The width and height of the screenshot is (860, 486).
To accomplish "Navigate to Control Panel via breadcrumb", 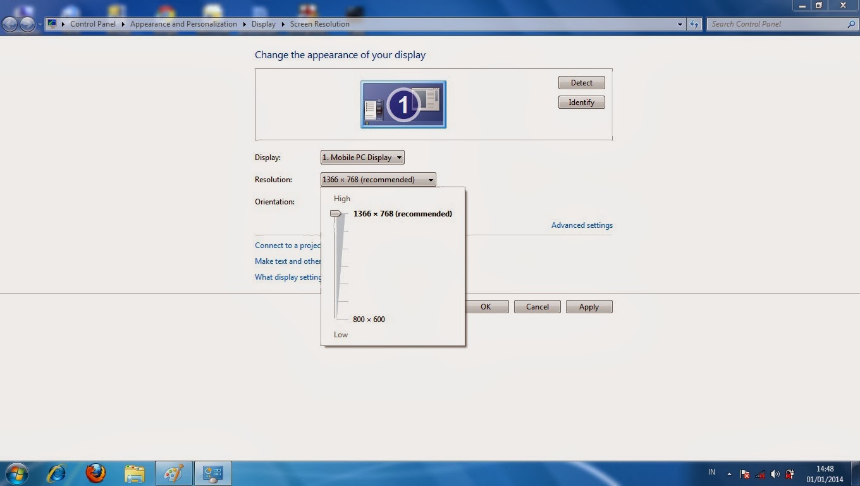I will 92,23.
